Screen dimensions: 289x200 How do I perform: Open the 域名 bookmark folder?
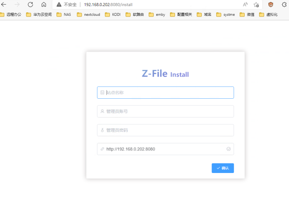pos(204,15)
